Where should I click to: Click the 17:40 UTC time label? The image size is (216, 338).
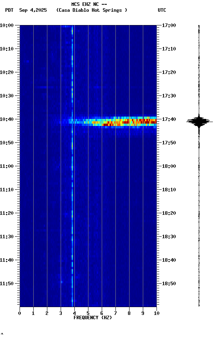[x=169, y=119]
